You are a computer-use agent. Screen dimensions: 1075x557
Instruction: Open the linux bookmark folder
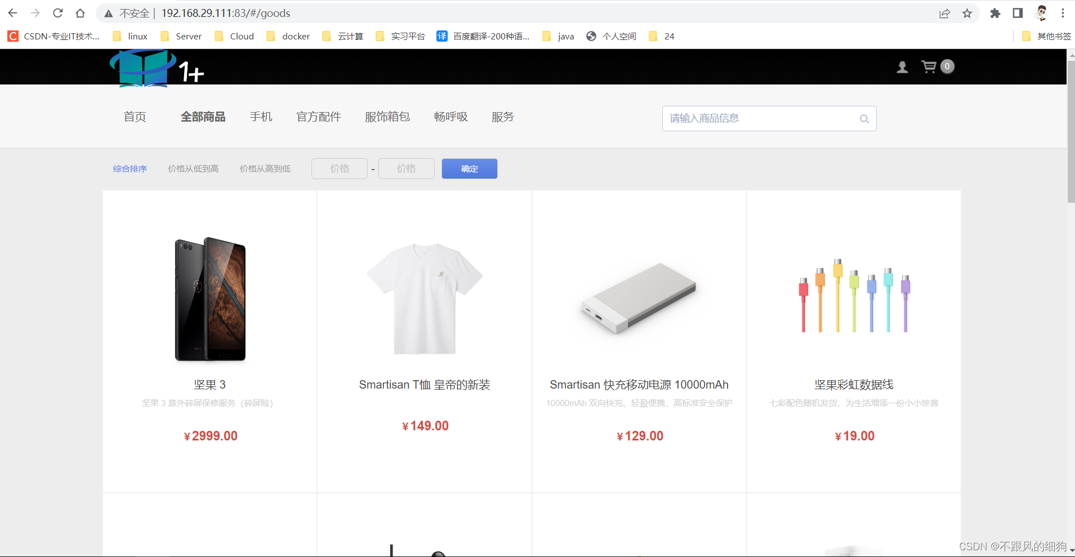click(130, 36)
